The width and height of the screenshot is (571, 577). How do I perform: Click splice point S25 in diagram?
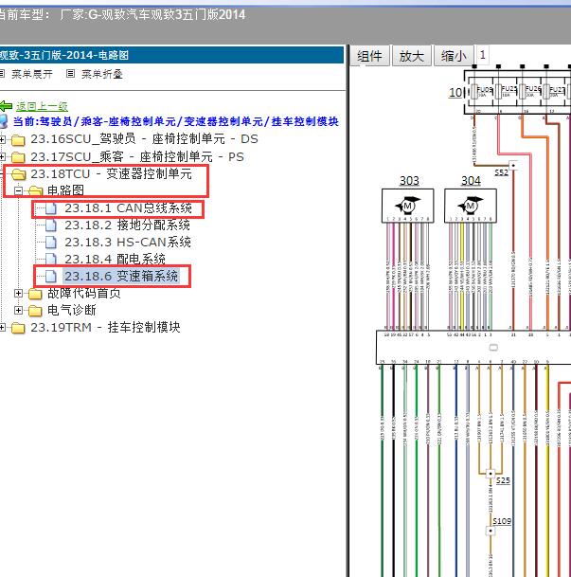pyautogui.click(x=491, y=473)
